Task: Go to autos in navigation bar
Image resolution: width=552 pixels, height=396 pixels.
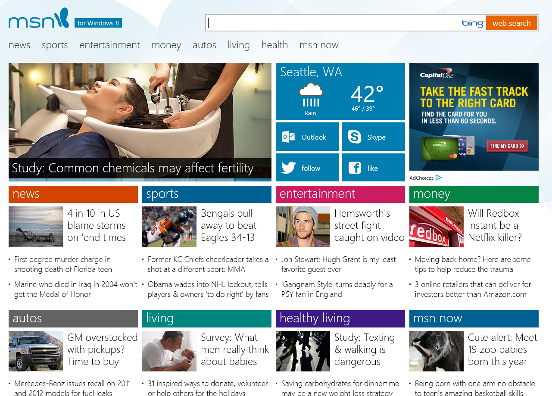Action: click(x=204, y=45)
